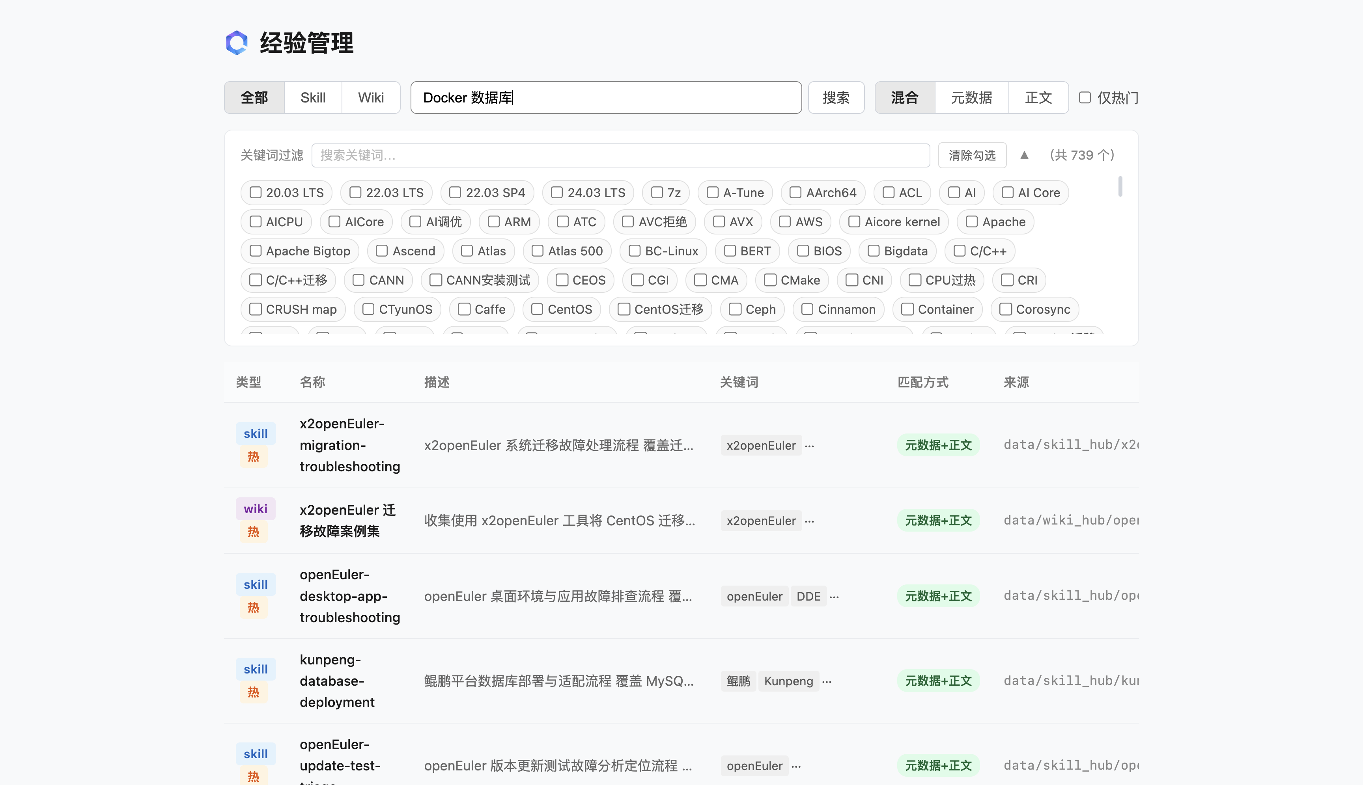Tick the ARM keyword checkbox
The width and height of the screenshot is (1363, 785).
coord(494,221)
